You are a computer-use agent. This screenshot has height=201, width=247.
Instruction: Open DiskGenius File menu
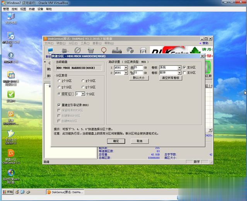pos(49,43)
